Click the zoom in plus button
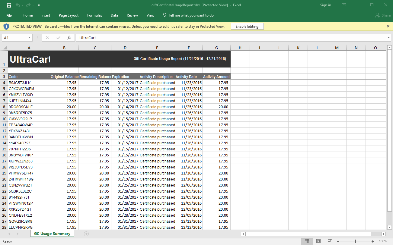This screenshot has height=245, width=393. [x=373, y=241]
